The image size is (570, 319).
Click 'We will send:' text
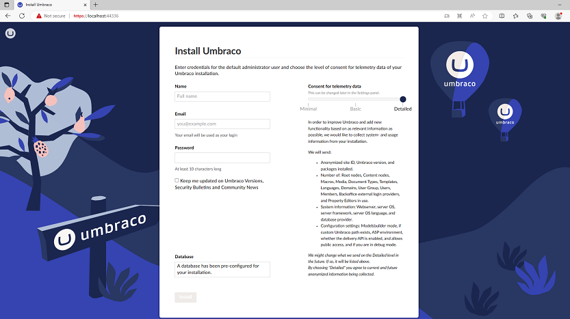point(320,152)
